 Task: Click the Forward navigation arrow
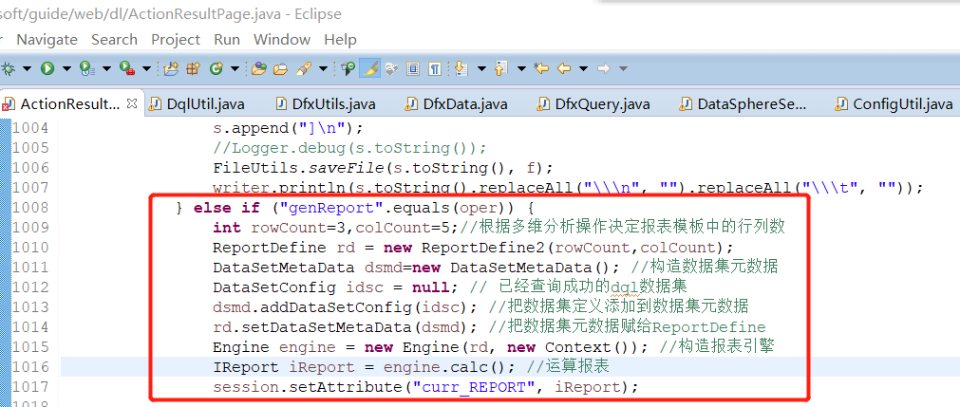pyautogui.click(x=604, y=68)
